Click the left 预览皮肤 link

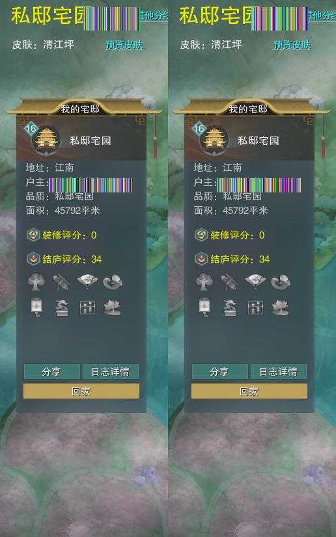(x=124, y=45)
